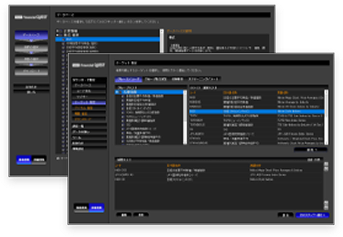Screen dimensions: 343x237
Task: Click the black button below the upper right table
Action: [310, 150]
